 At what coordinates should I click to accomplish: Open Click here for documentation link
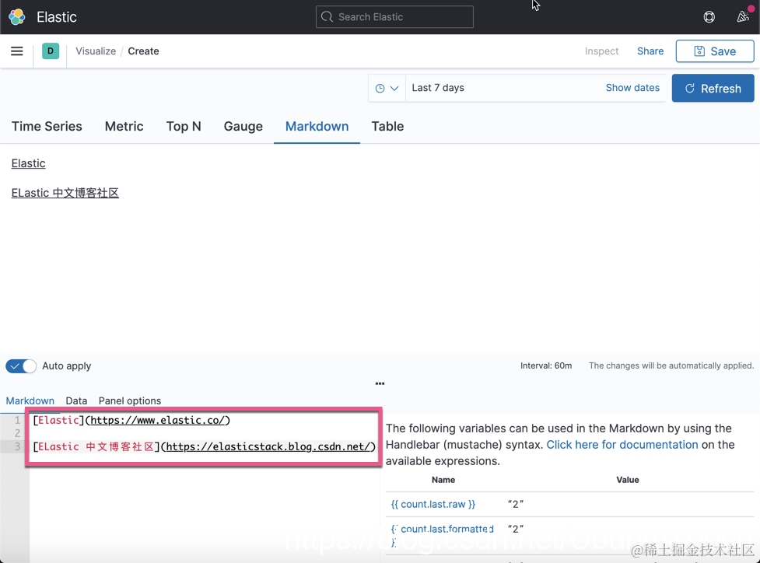pyautogui.click(x=622, y=444)
